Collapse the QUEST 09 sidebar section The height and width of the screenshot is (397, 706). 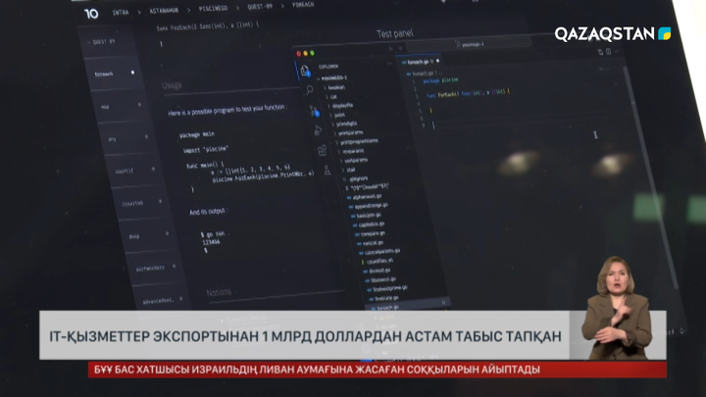coord(102,42)
